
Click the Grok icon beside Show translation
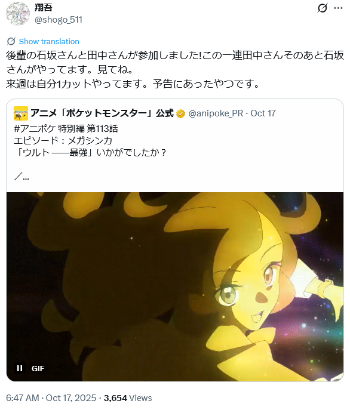(x=11, y=41)
